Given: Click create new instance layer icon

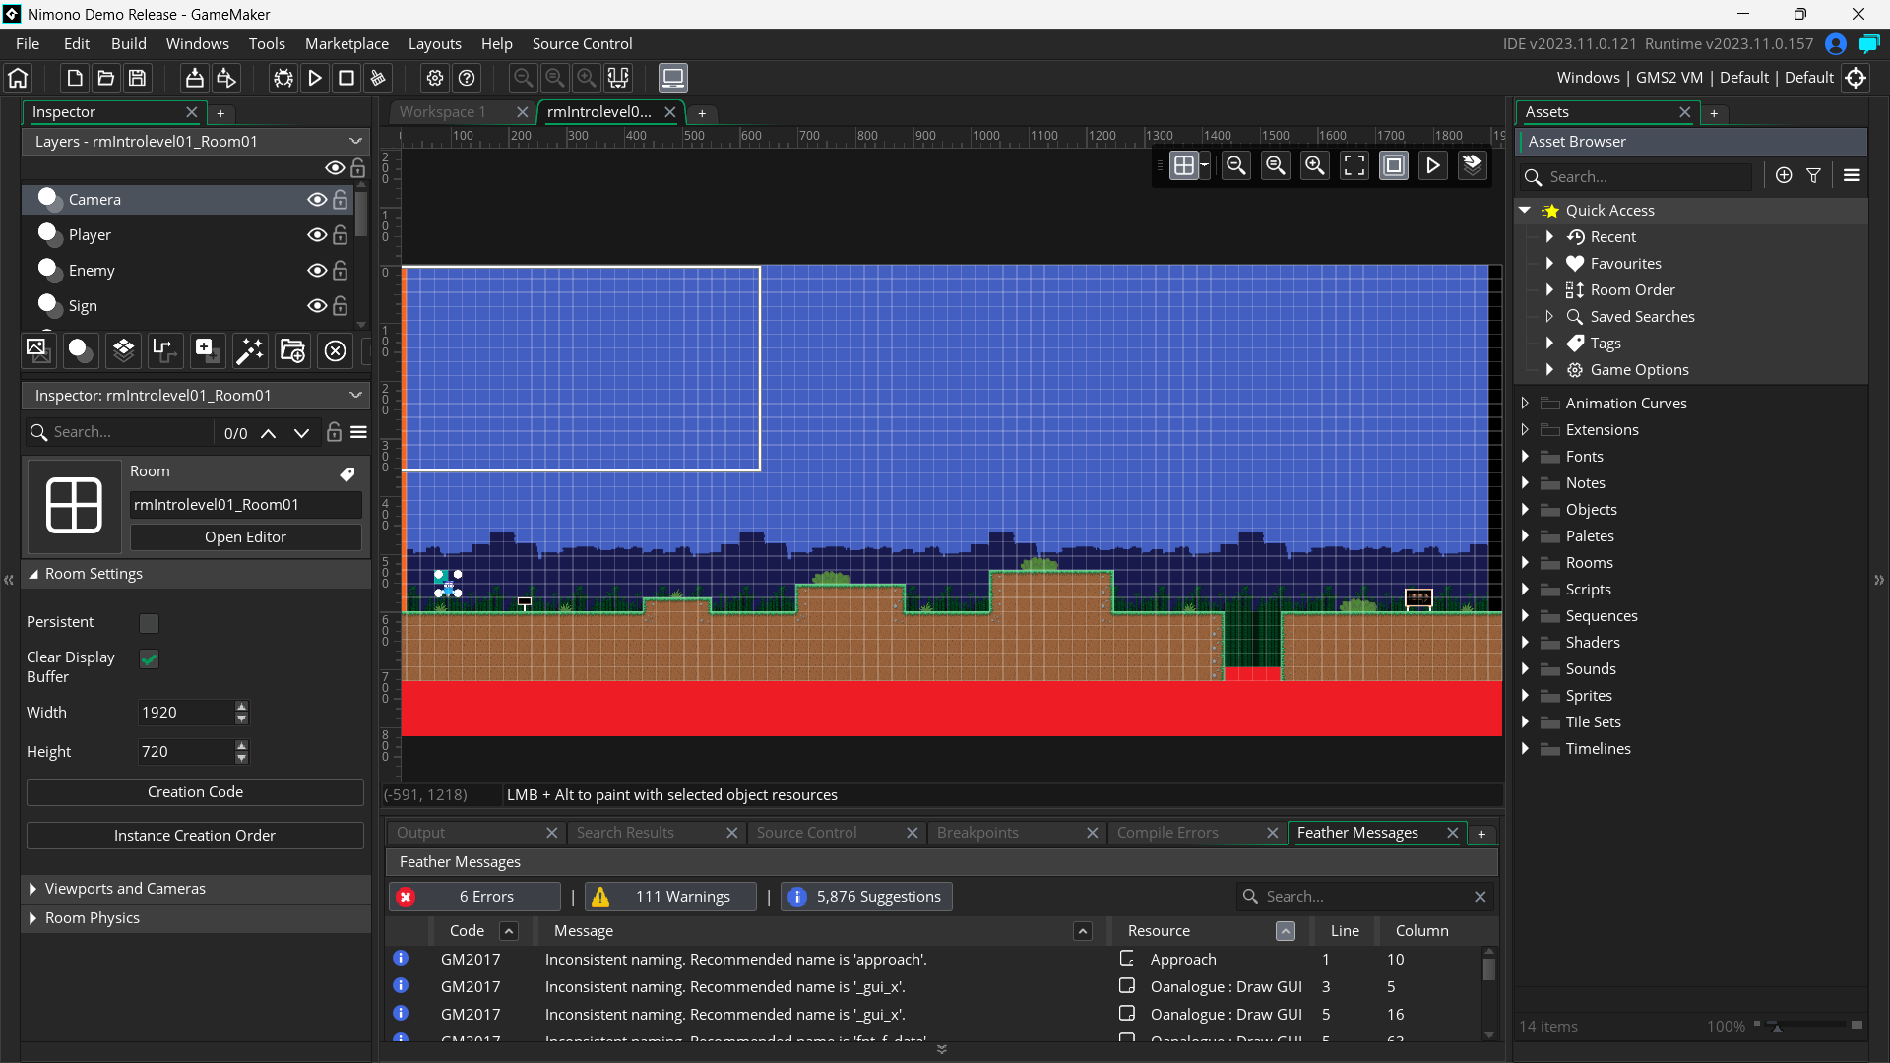Looking at the screenshot, I should (80, 350).
